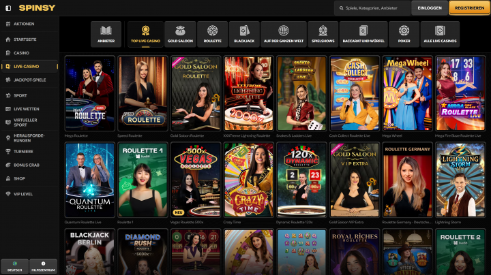Image resolution: width=491 pixels, height=275 pixels.
Task: Select the Spielshows category tab
Action: pos(323,34)
